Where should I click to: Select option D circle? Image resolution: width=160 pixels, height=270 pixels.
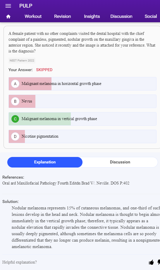click(15, 136)
